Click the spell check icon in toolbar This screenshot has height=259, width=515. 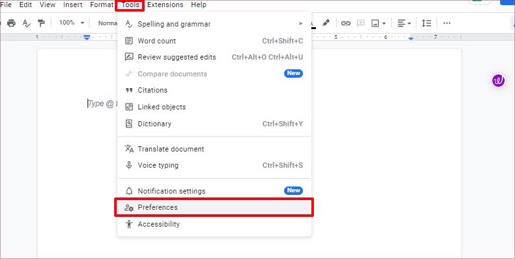(27, 23)
